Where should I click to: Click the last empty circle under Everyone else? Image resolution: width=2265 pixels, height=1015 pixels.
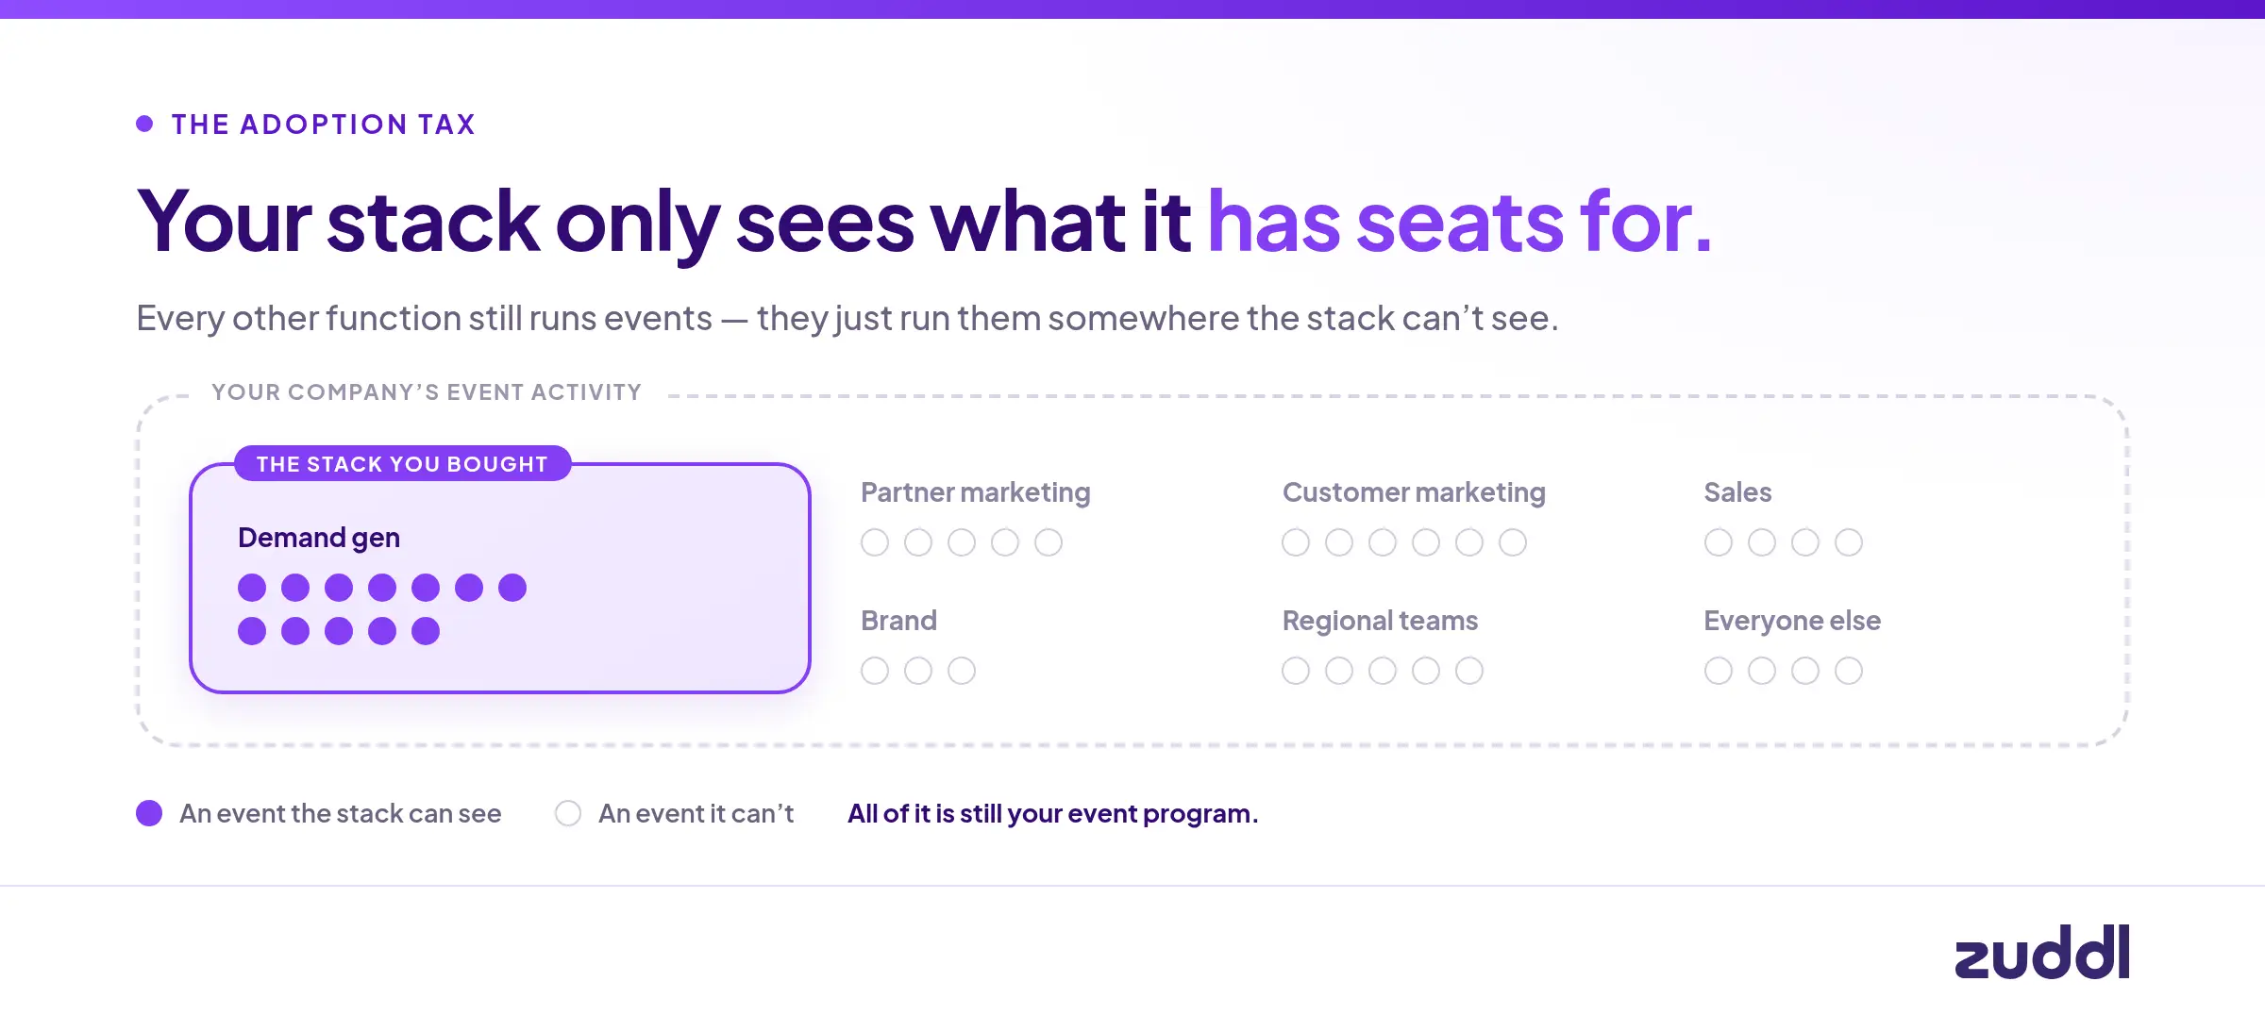click(1849, 671)
